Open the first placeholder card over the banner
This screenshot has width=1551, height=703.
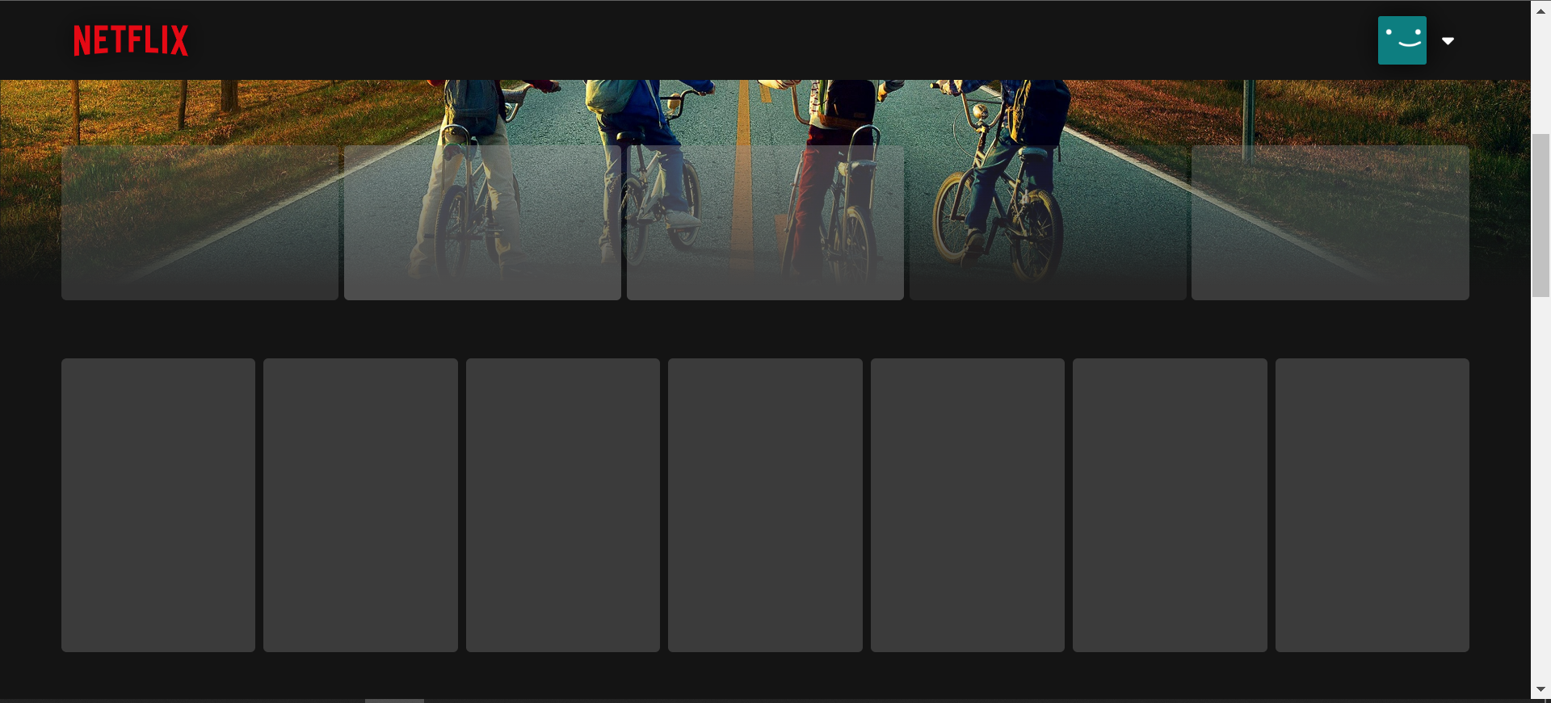coord(200,223)
